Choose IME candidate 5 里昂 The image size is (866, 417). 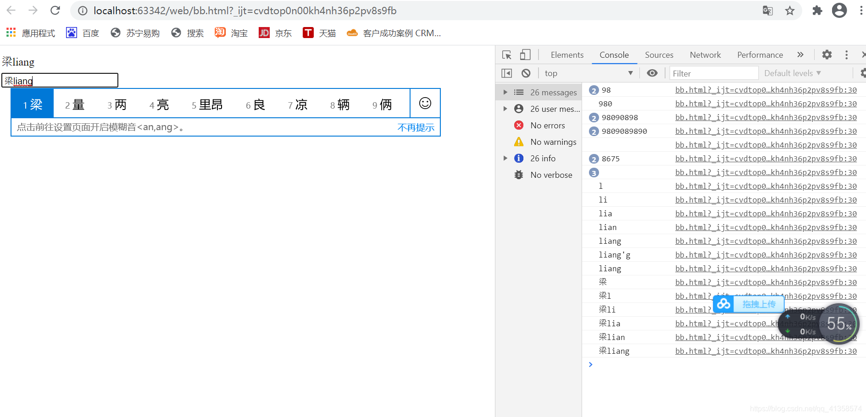coord(207,104)
